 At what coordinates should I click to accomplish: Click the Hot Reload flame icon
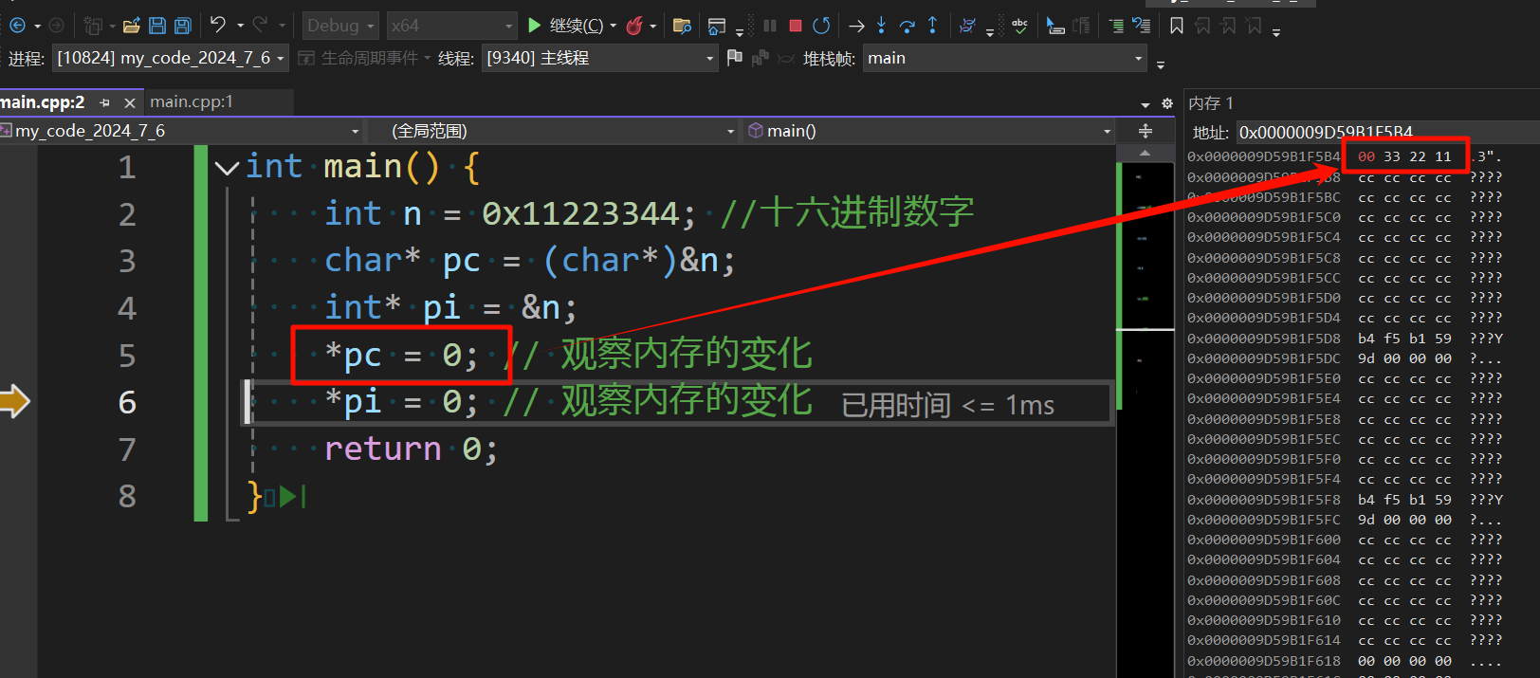(x=635, y=26)
